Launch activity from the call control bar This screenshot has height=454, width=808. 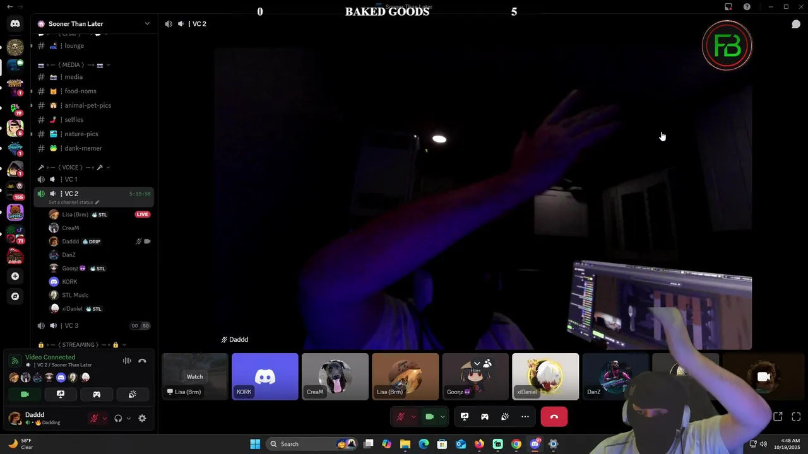tap(485, 417)
